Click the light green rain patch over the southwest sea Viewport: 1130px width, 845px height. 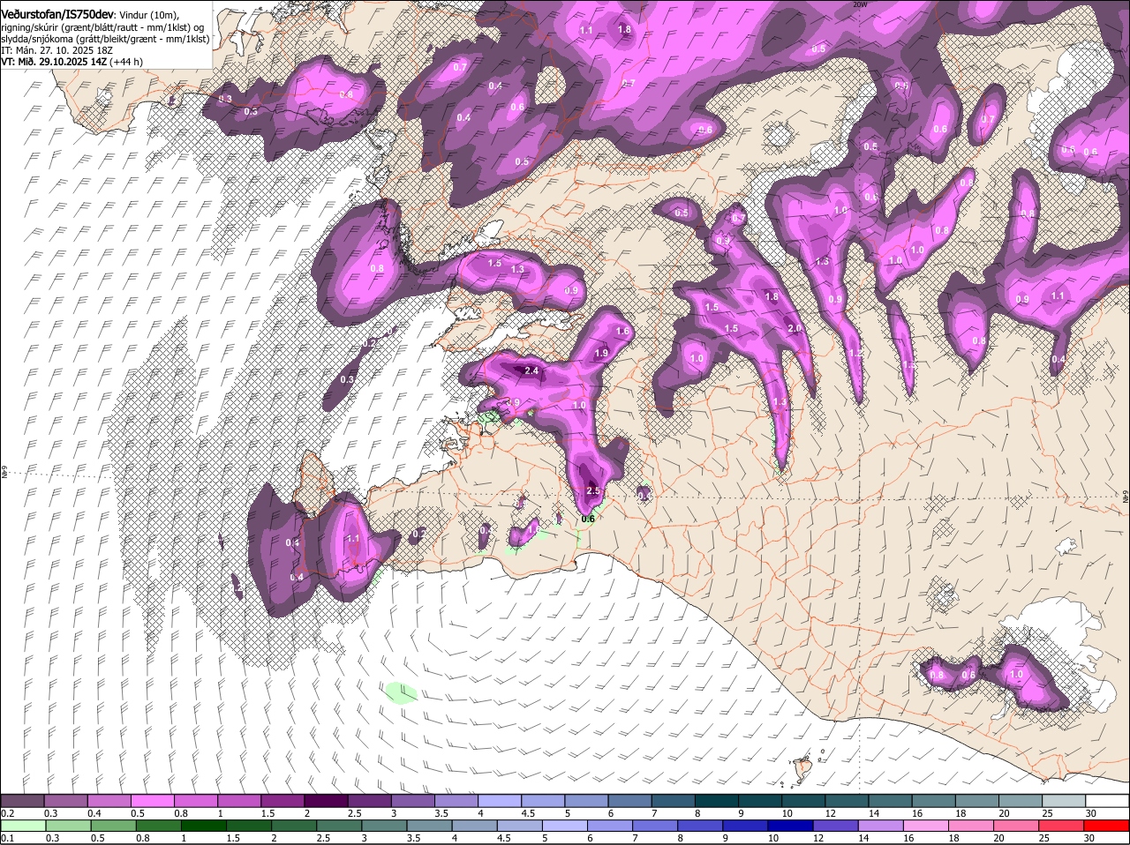[x=401, y=692]
